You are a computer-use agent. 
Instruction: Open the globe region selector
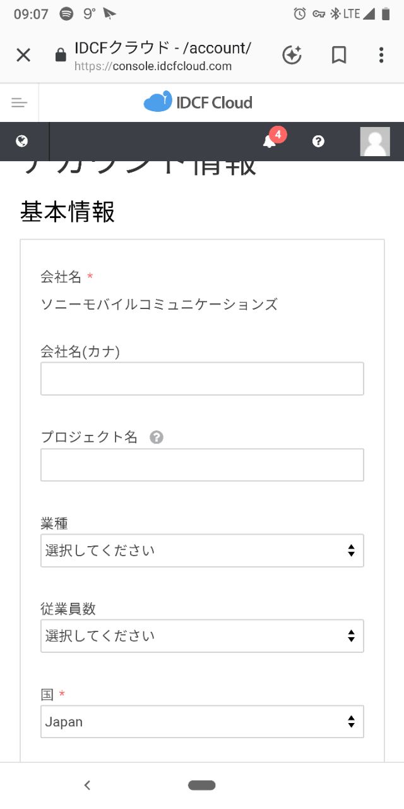click(22, 141)
